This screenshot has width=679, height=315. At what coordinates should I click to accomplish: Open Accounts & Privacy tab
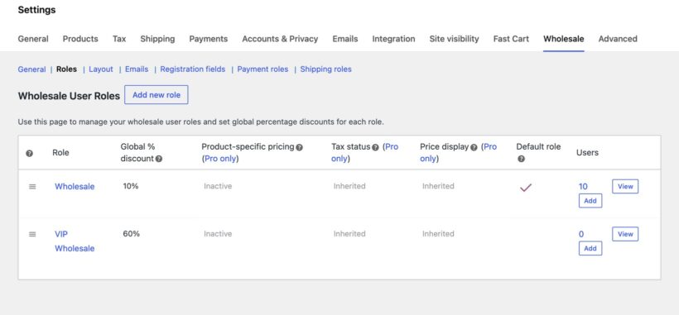point(280,39)
